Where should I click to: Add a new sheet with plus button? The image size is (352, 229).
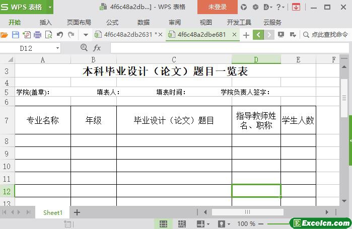[77, 212]
